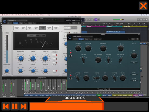Image resolution: width=149 pixels, height=112 pixels.
Task: Open the Vintage Tube EQ View size dropdown
Action: 133,39
